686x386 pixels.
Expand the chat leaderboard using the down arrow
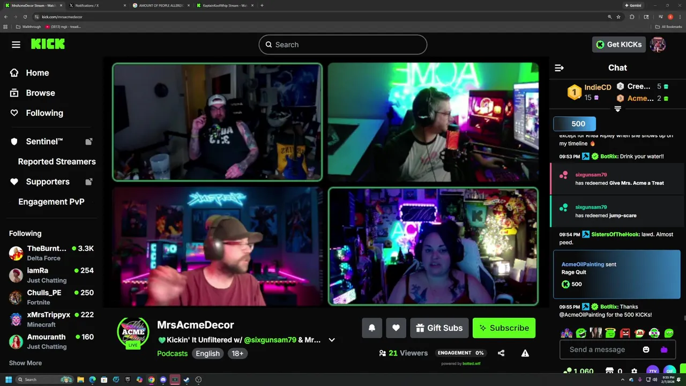pos(617,109)
